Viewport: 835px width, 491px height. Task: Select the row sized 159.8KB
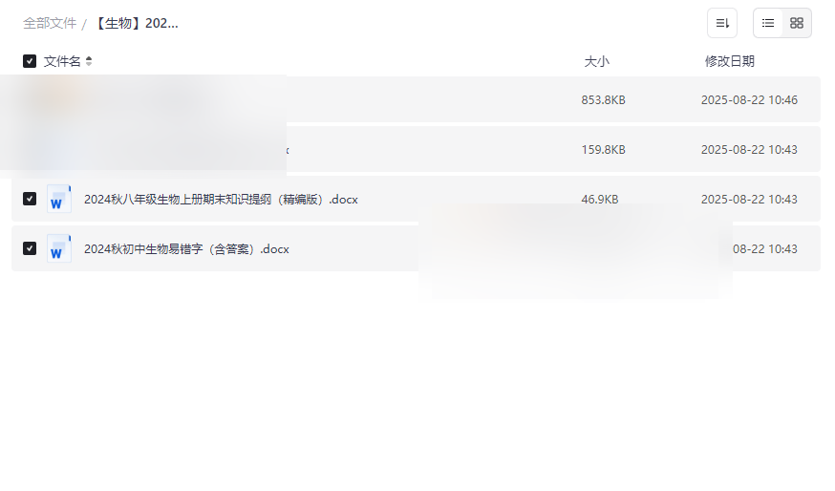click(416, 149)
